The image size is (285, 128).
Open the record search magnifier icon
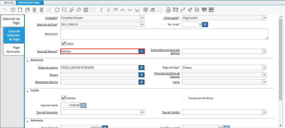[64, 10]
